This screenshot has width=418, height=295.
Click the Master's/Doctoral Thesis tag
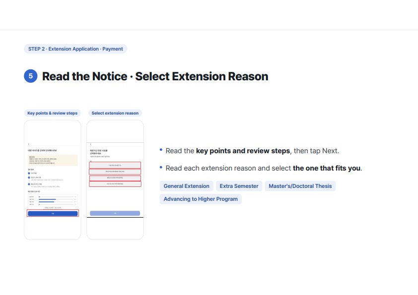coord(300,186)
